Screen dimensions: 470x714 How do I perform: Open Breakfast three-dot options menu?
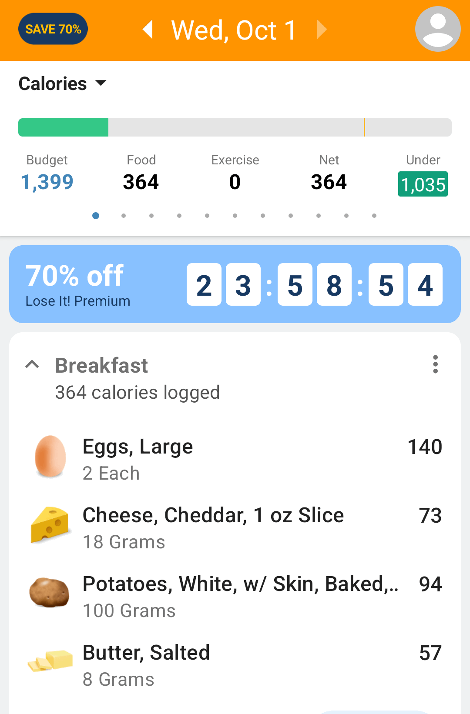point(435,364)
